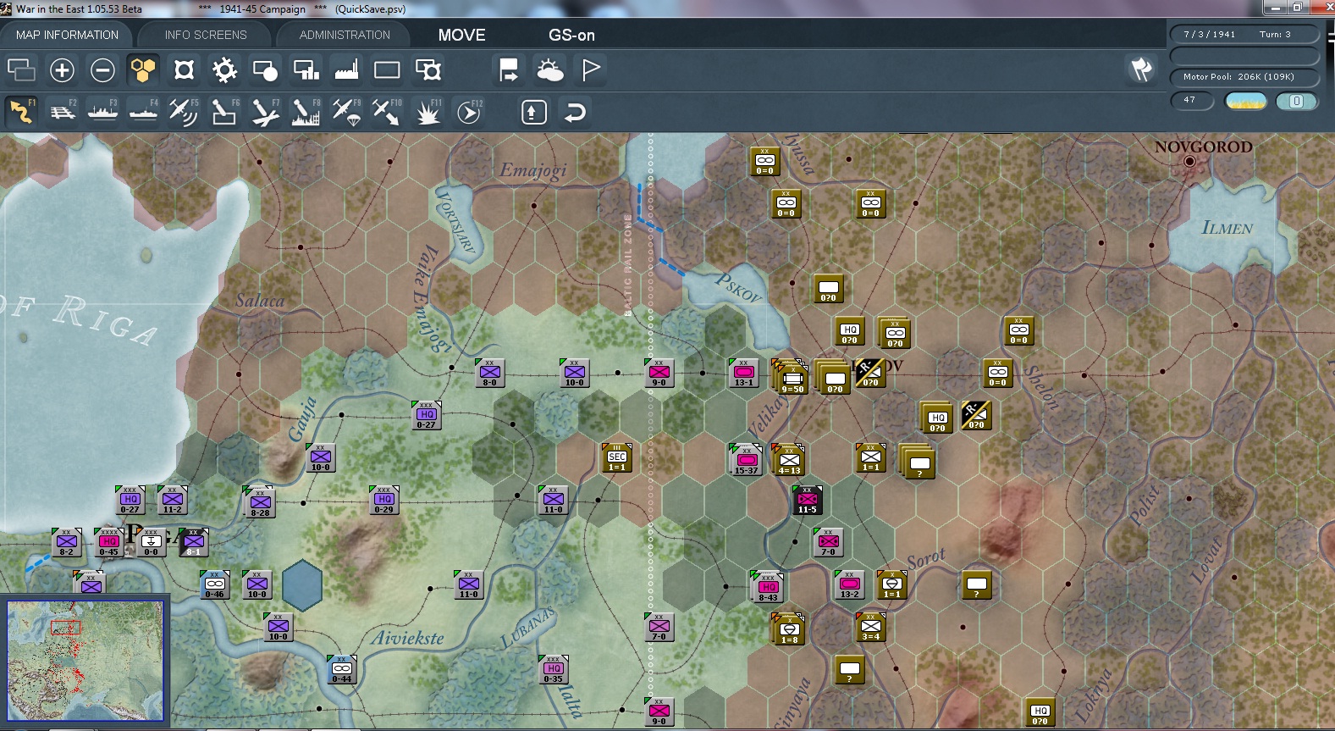Select the Soviet counter labeled 1=8
The width and height of the screenshot is (1335, 731).
point(788,629)
